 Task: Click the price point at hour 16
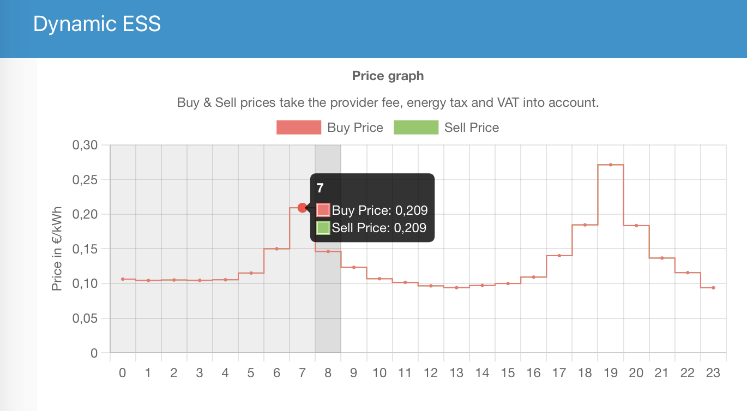(x=533, y=276)
